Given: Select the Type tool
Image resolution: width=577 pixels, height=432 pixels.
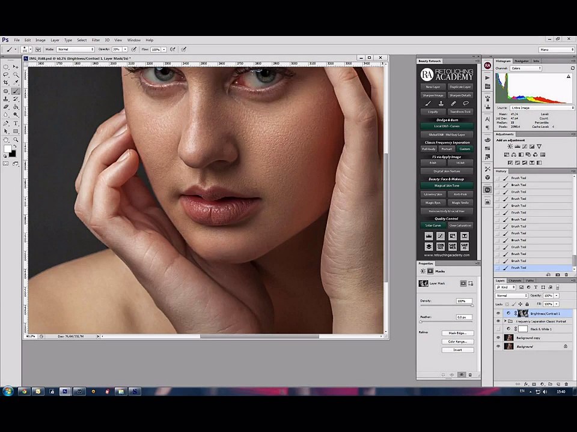Looking at the screenshot, I should pyautogui.click(x=16, y=124).
